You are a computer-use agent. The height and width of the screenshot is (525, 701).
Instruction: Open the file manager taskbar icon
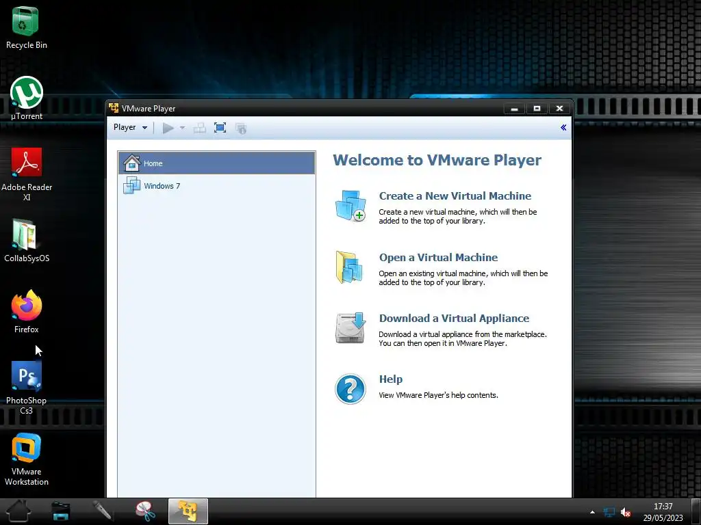click(x=61, y=511)
